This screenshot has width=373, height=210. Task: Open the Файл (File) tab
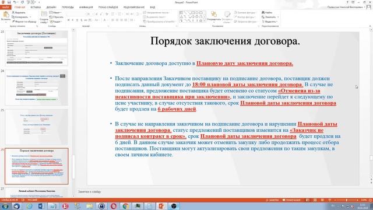point(5,8)
